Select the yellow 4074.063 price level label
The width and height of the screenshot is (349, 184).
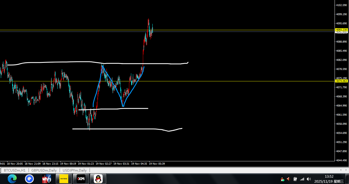341,81
